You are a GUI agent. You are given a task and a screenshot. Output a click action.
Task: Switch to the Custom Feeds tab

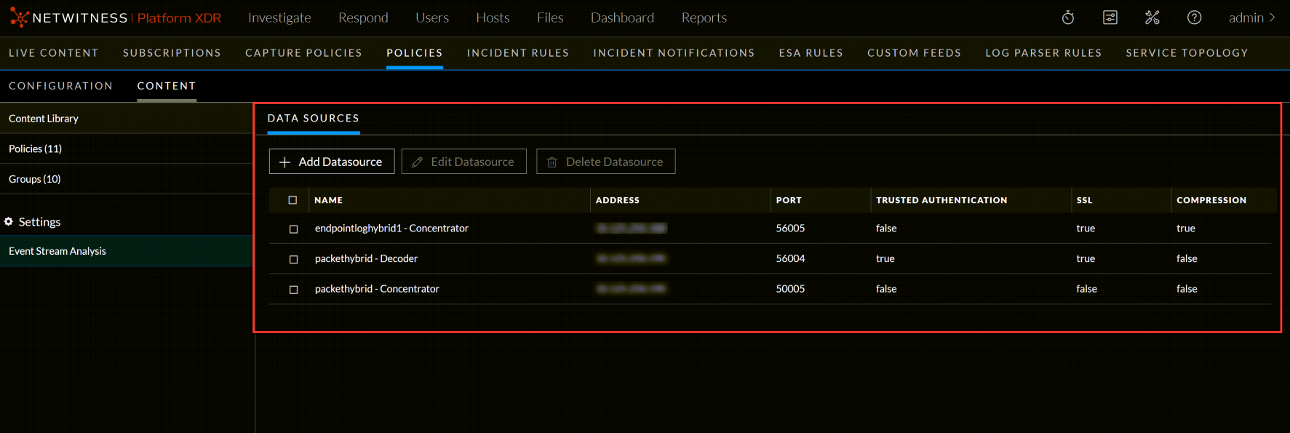click(915, 53)
